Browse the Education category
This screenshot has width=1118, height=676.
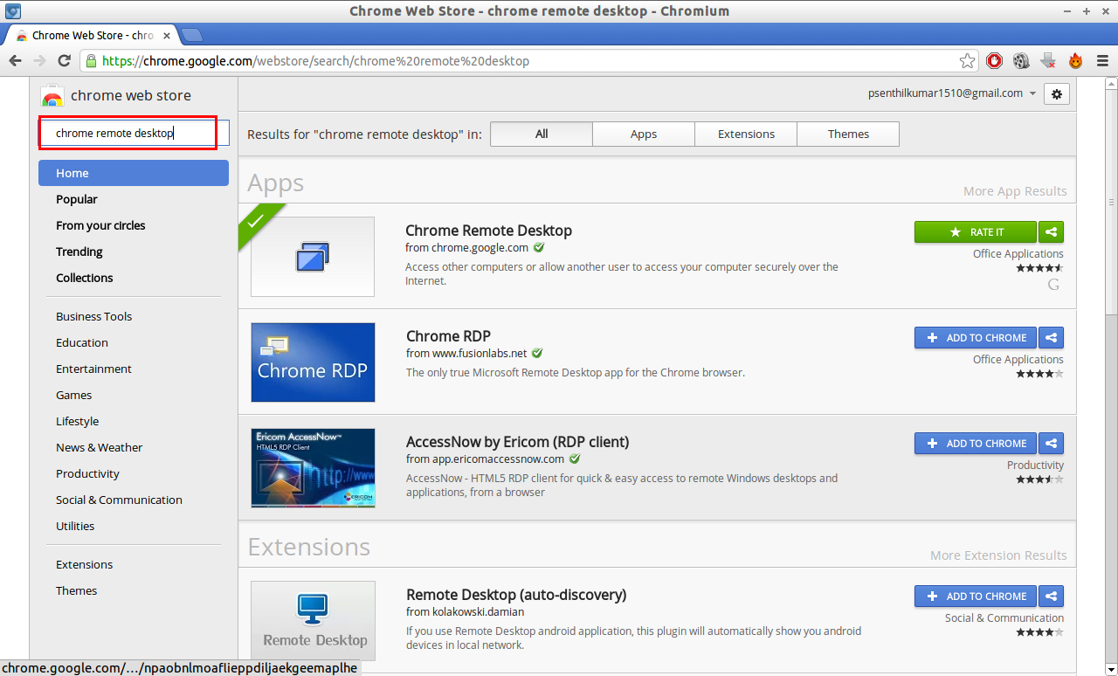82,342
